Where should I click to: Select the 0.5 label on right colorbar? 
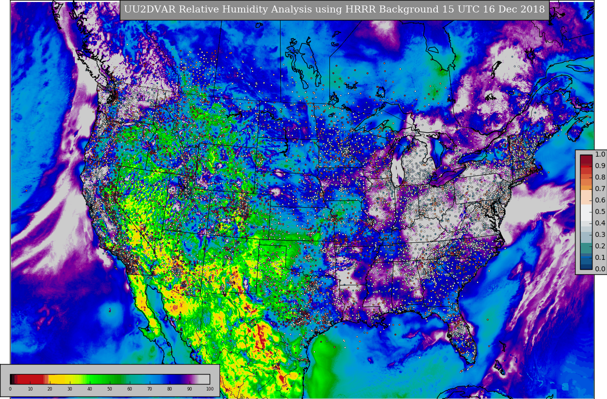pos(600,212)
